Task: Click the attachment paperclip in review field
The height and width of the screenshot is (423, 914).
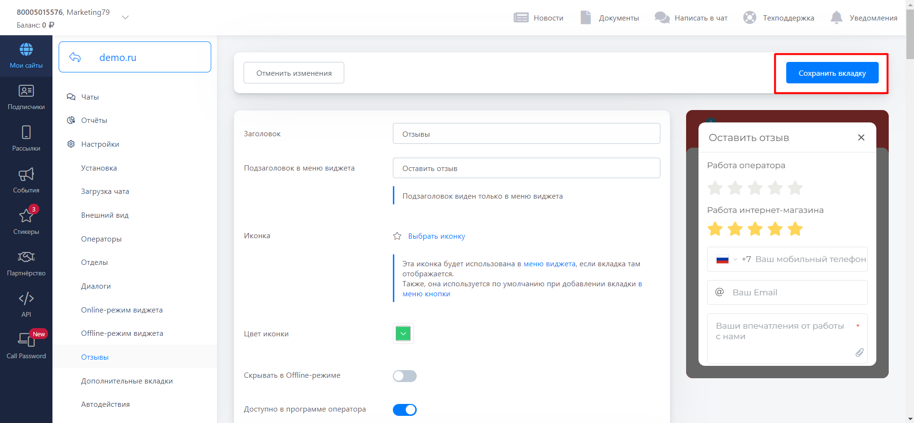Action: point(859,352)
